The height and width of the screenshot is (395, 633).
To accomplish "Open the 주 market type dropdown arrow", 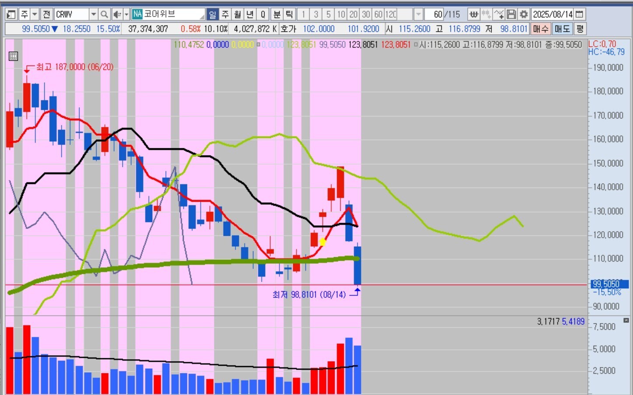I will [35, 14].
